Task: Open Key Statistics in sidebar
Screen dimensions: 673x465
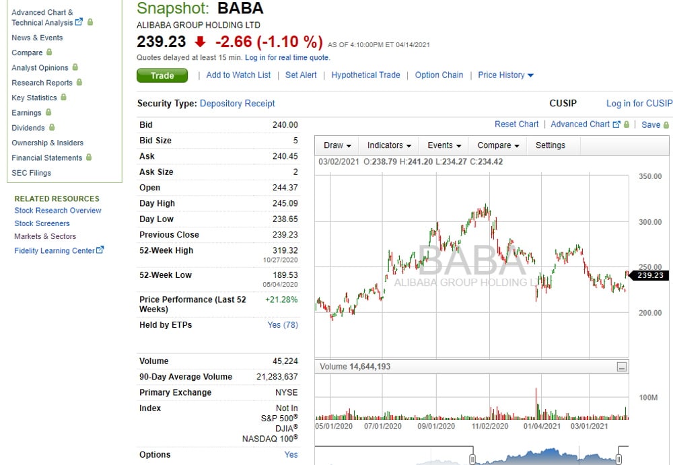Action: pyautogui.click(x=34, y=98)
